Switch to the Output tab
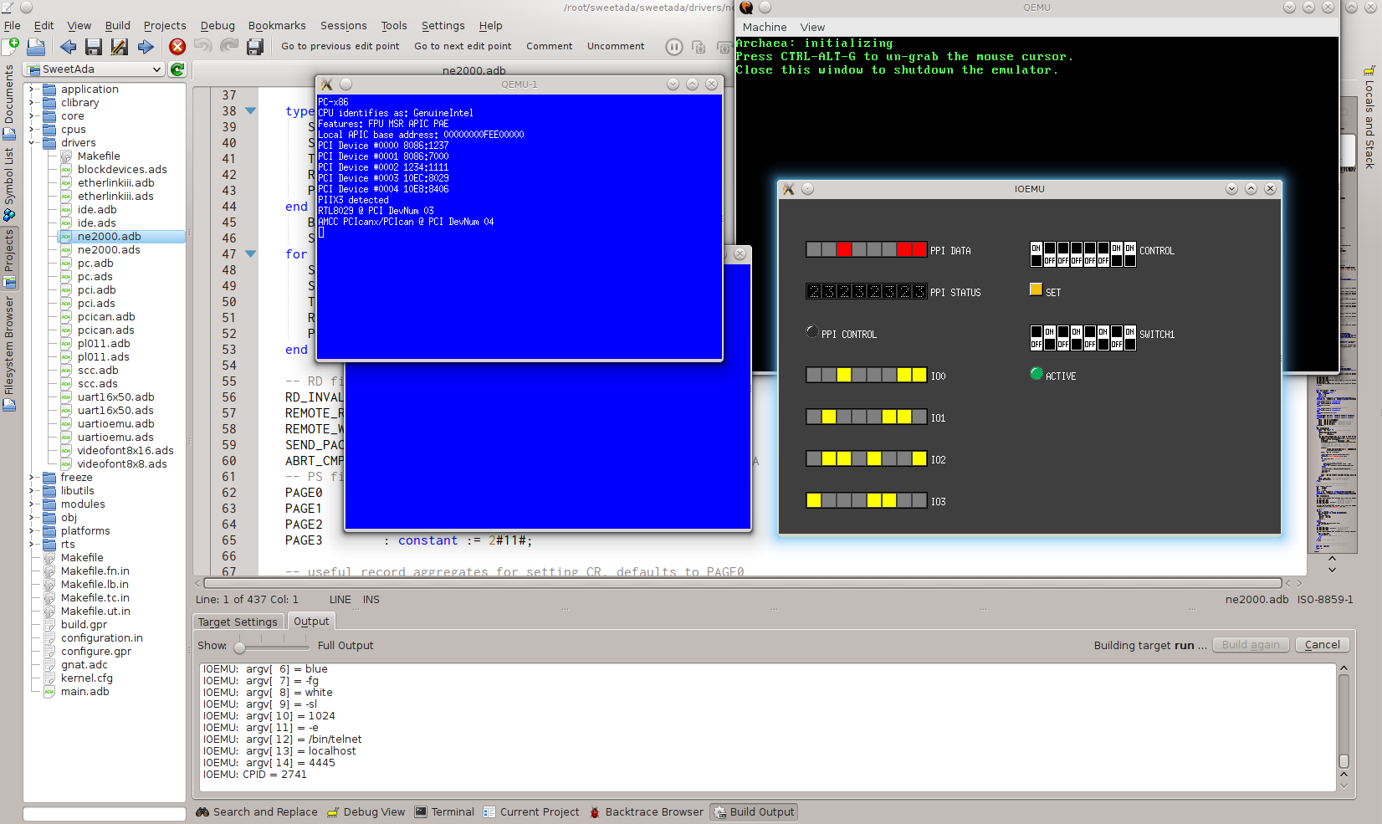 coord(311,622)
